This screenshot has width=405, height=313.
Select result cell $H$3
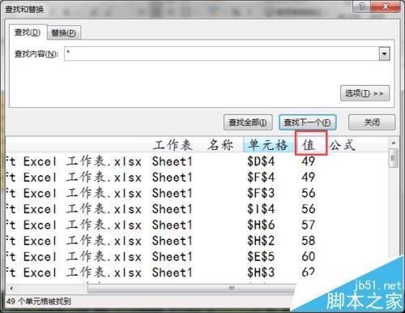(261, 272)
